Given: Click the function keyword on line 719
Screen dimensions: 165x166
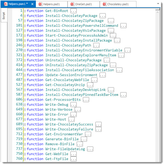Looking at the screenshot, I should [x=35, y=139].
